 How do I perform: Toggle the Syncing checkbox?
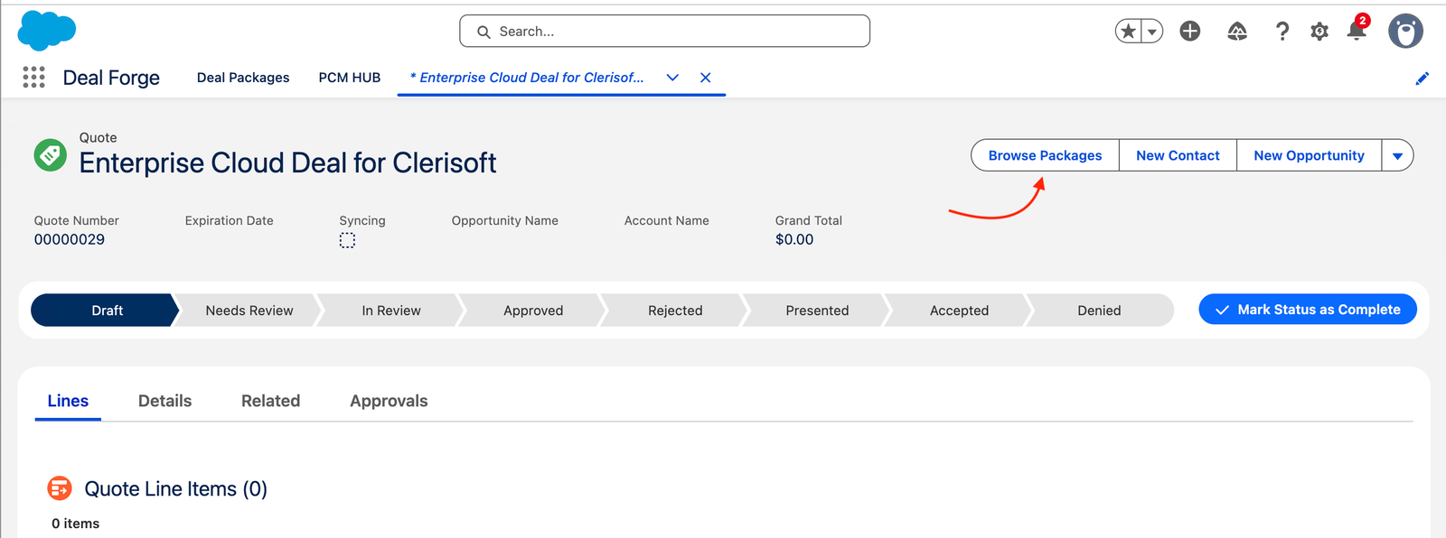pos(347,240)
